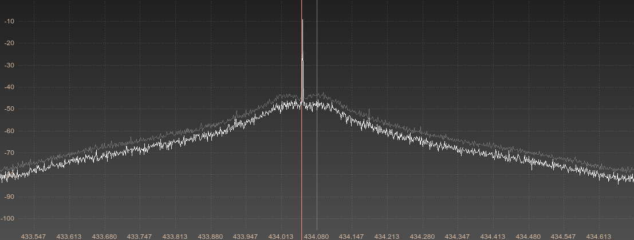Click the -10 dB level label
634x240 pixels.
(9, 21)
